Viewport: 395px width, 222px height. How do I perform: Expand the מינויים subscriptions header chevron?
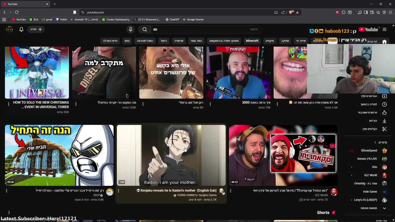(x=375, y=142)
